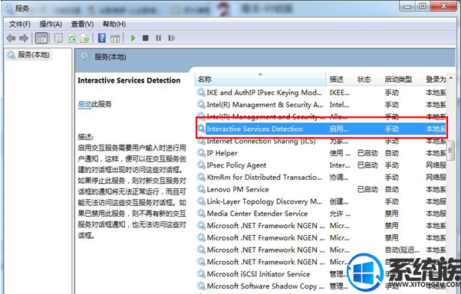
Task: Click gear icon of Lenovo PM Service
Action: click(x=201, y=189)
